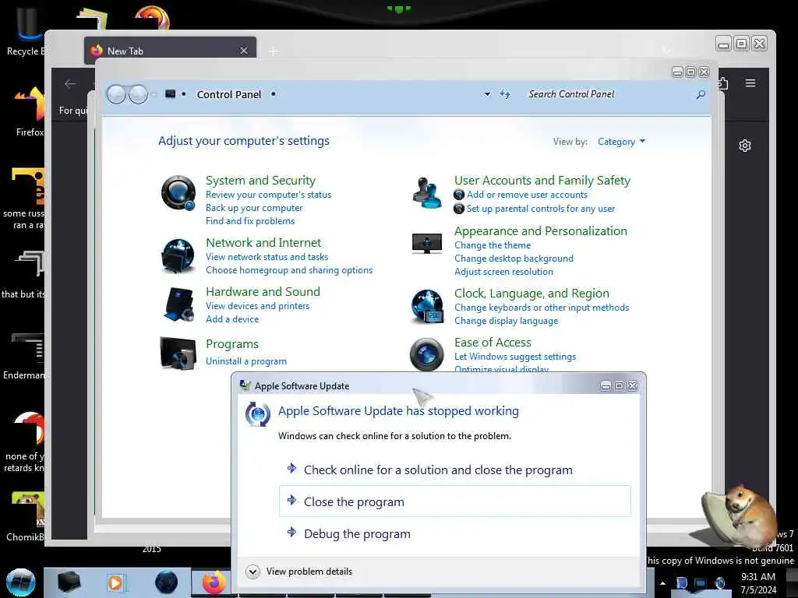The width and height of the screenshot is (798, 598).
Task: Open the Windows Start orb
Action: coord(21,582)
